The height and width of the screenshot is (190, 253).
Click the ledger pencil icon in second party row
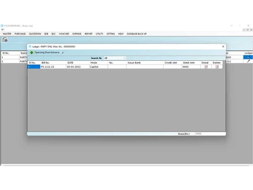(248, 61)
